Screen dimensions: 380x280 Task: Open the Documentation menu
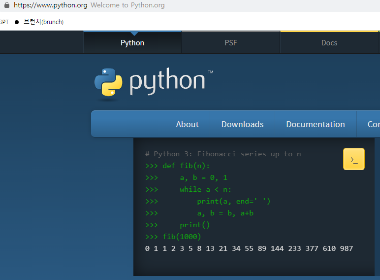pyautogui.click(x=316, y=124)
